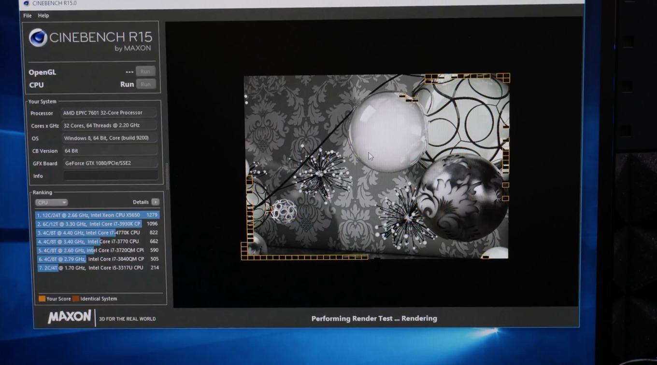Click the 3D FOR THE REAL WORLD text
The height and width of the screenshot is (365, 657).
click(128, 319)
